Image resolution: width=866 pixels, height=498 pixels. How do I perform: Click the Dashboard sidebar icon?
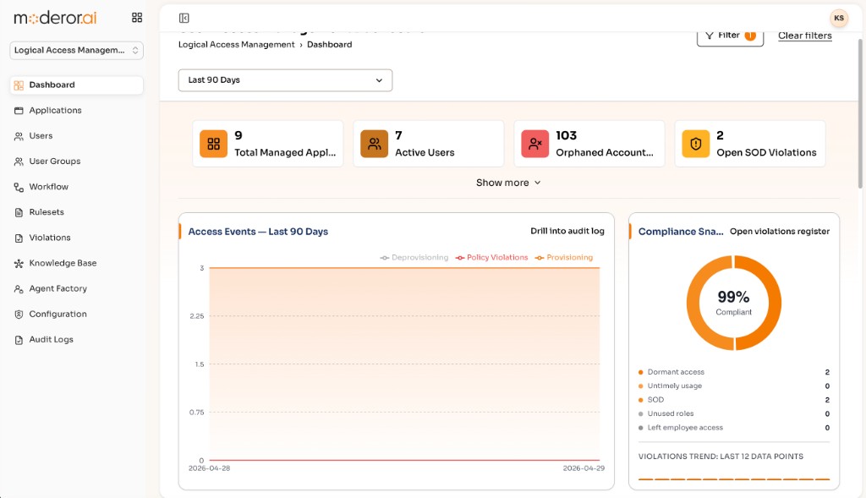19,85
